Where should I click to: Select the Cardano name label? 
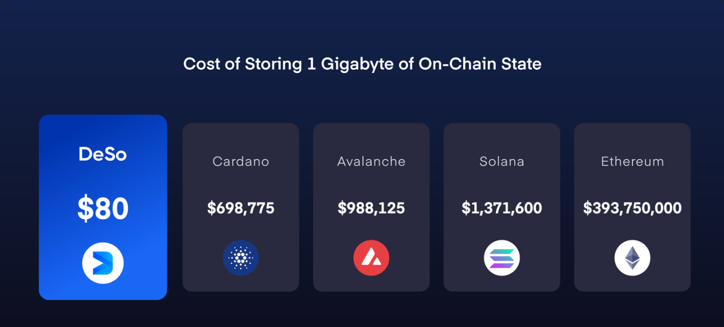[241, 161]
